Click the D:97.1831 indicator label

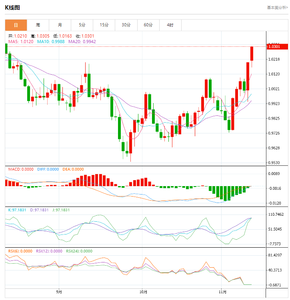click(x=39, y=210)
